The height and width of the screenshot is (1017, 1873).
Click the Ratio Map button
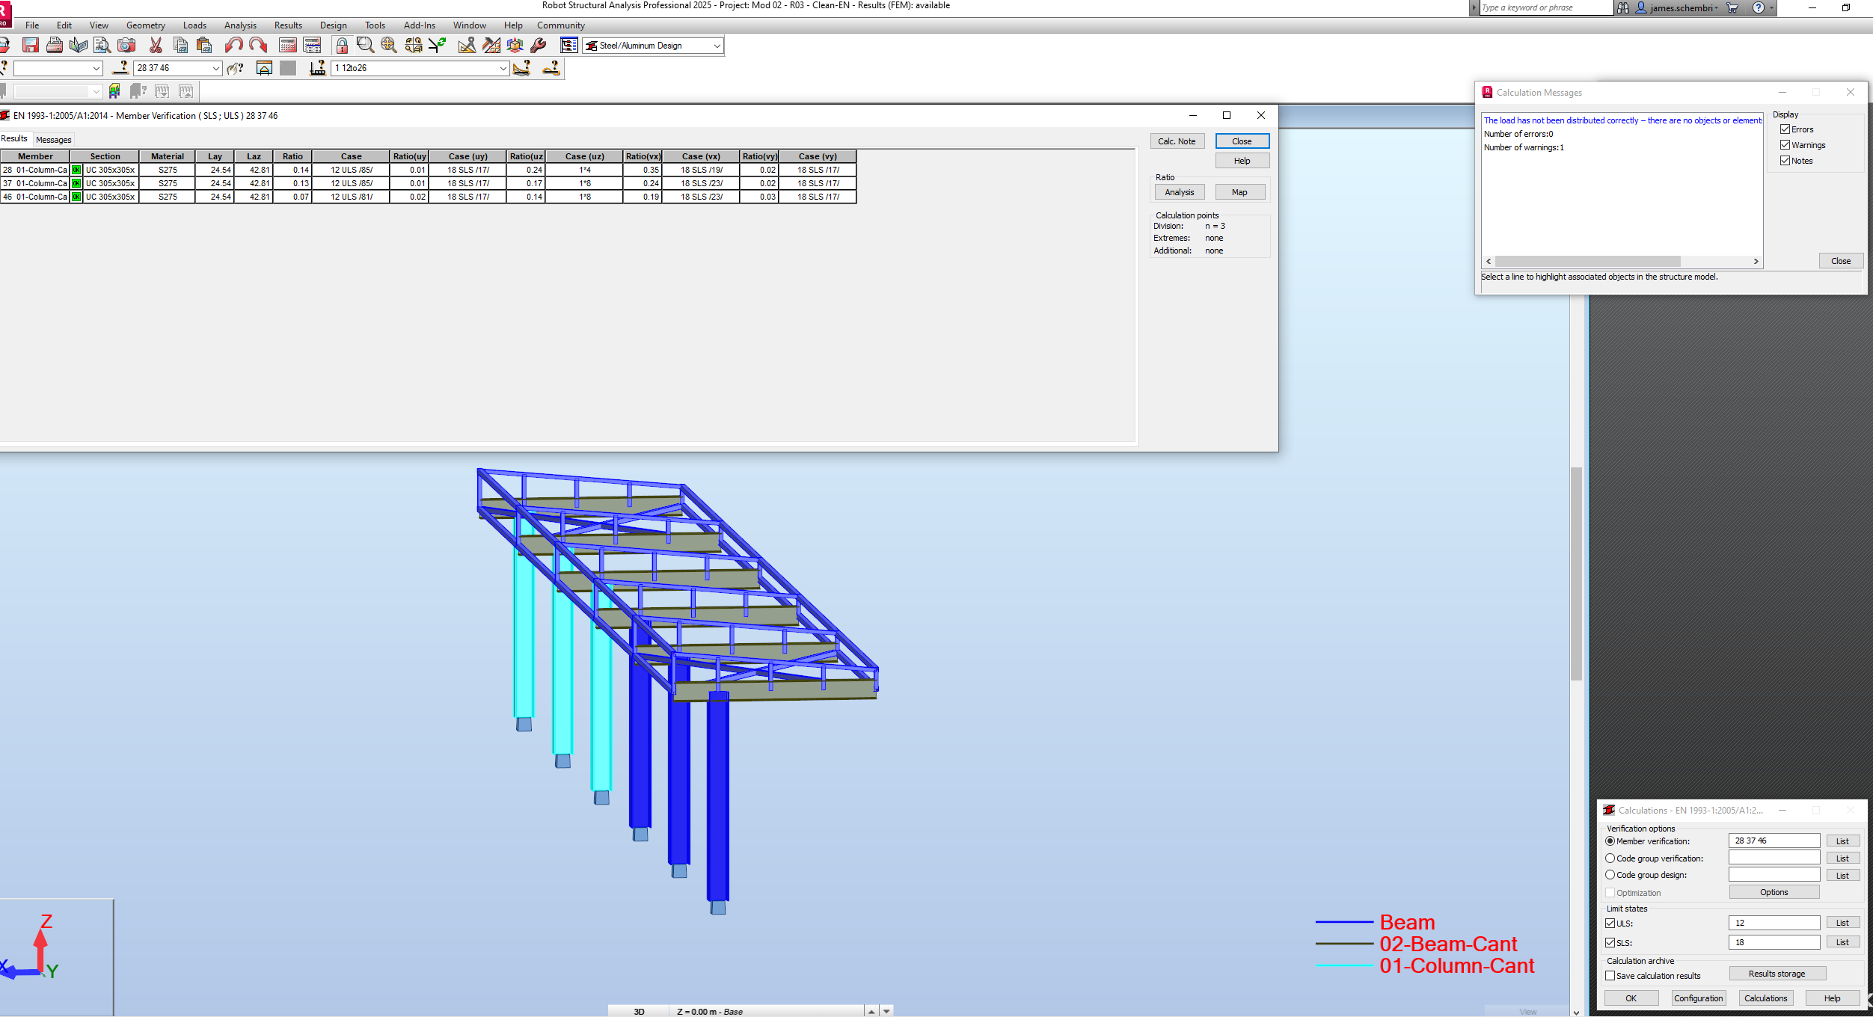point(1239,192)
